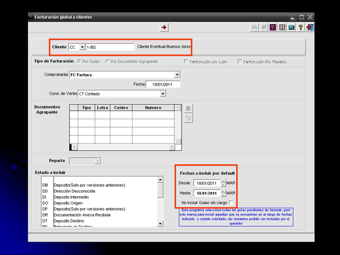Click the grayed tag icon in toolbar
The height and width of the screenshot is (255, 340).
[263, 28]
